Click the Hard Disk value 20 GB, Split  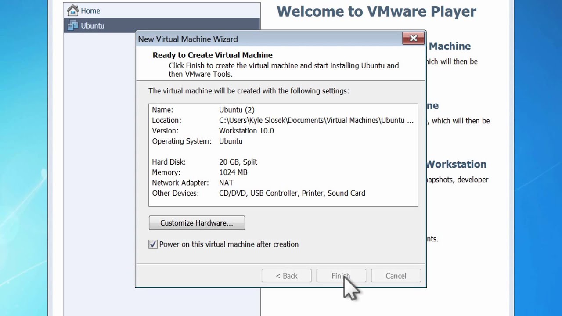(x=238, y=162)
